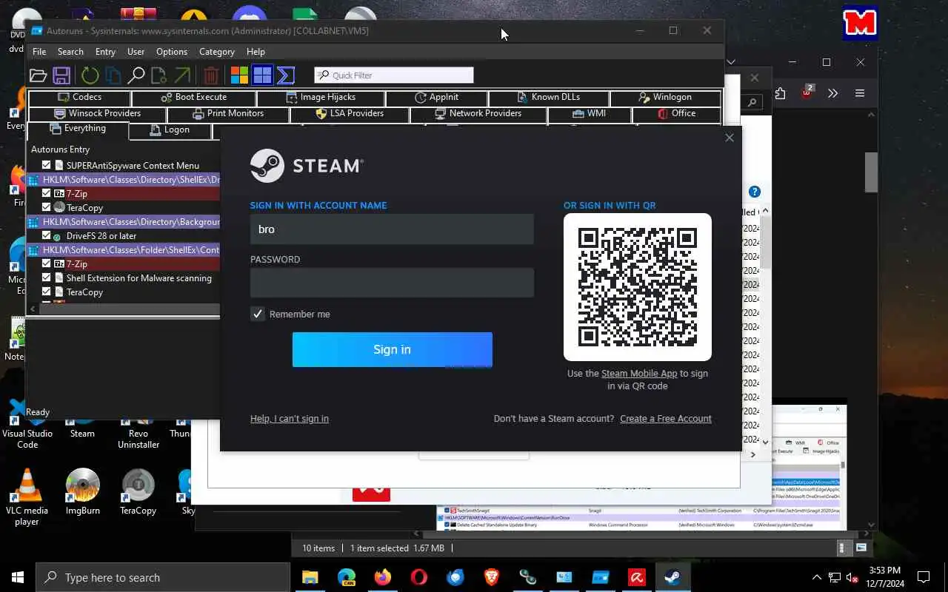Viewport: 948px width, 592px height.
Task: Open Firefox from the taskbar
Action: 382,577
